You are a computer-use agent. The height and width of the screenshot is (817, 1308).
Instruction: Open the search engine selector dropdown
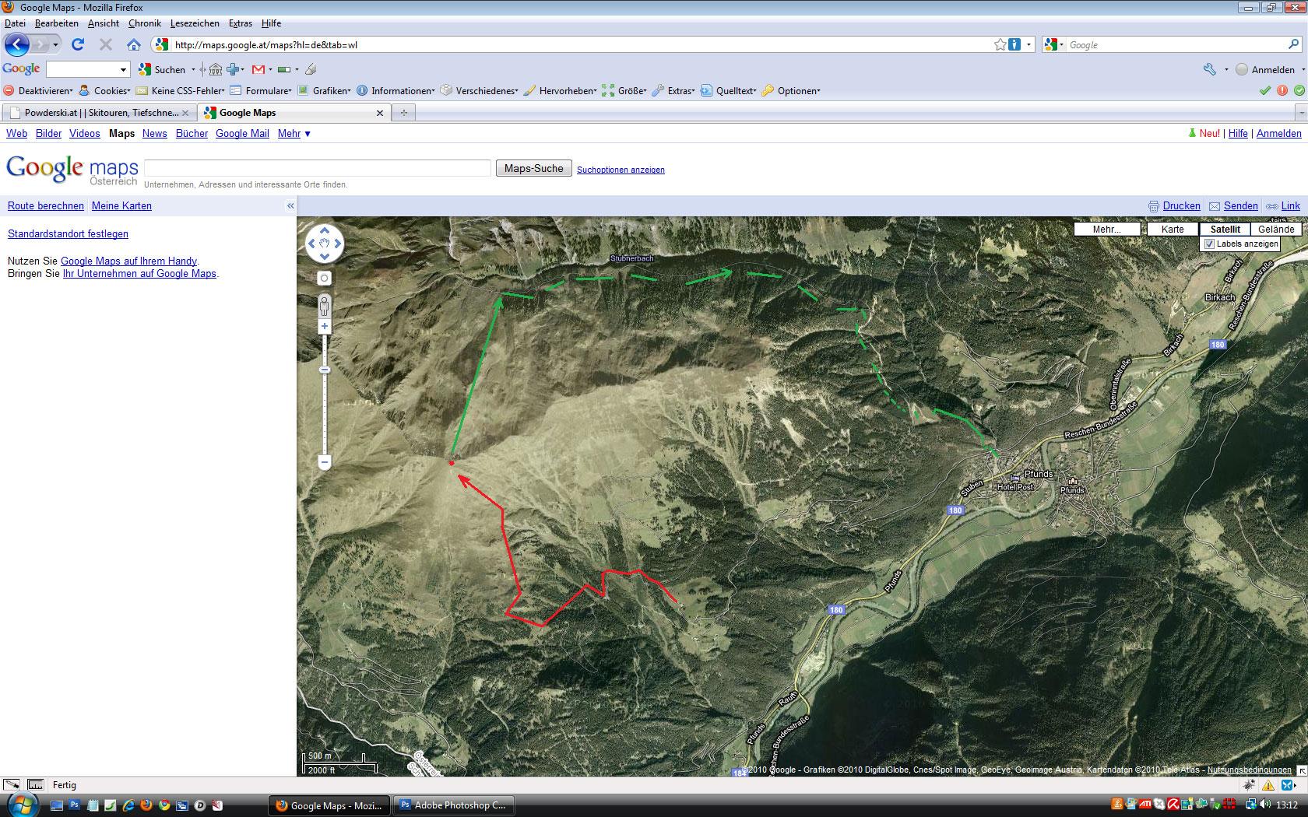pos(1055,44)
